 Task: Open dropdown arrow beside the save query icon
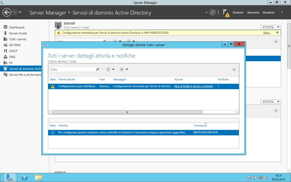(127, 69)
